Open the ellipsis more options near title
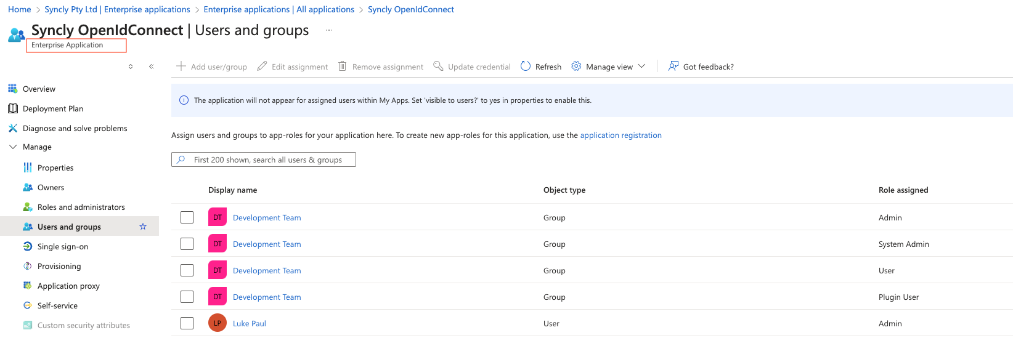 click(329, 30)
